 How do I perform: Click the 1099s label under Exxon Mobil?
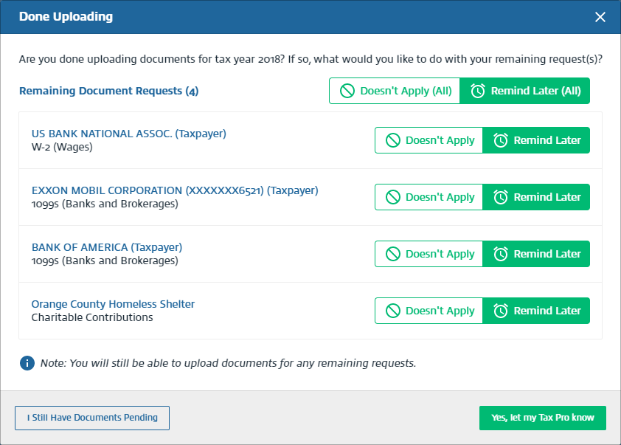click(x=105, y=204)
